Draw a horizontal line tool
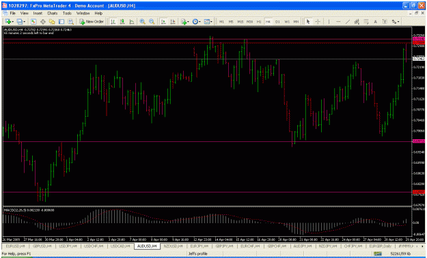Viewport: 427px width, 258px height. pyautogui.click(x=338, y=22)
